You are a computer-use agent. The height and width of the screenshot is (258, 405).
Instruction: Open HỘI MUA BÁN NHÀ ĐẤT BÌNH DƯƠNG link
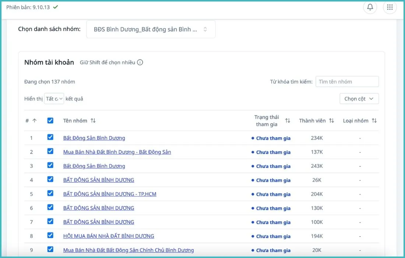(109, 236)
